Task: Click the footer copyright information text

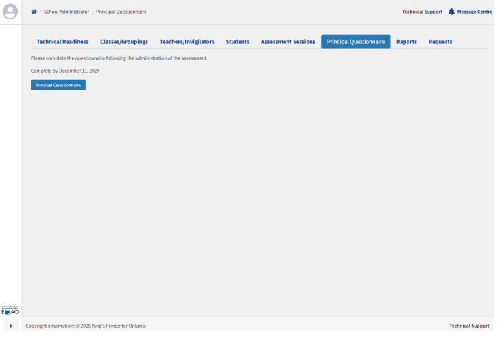Action: 86,326
